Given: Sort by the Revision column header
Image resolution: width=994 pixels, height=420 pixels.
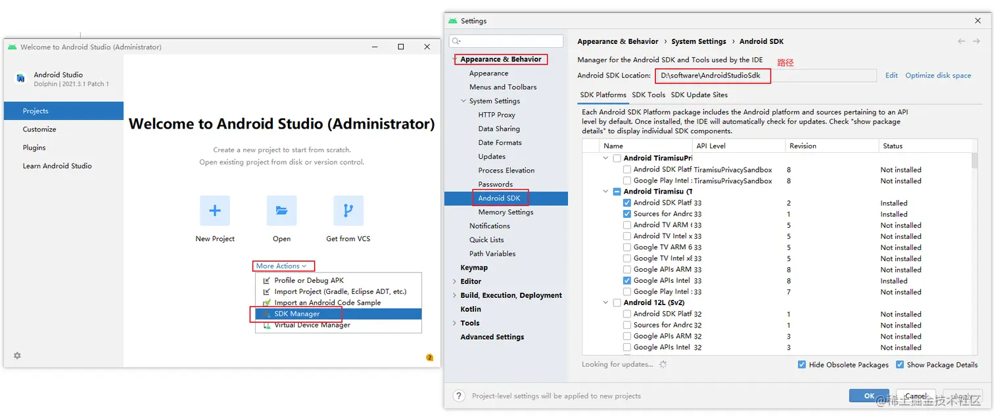Looking at the screenshot, I should point(832,146).
